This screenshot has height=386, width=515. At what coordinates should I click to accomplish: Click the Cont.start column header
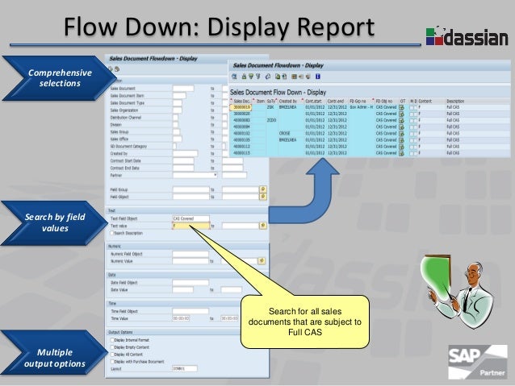click(314, 101)
